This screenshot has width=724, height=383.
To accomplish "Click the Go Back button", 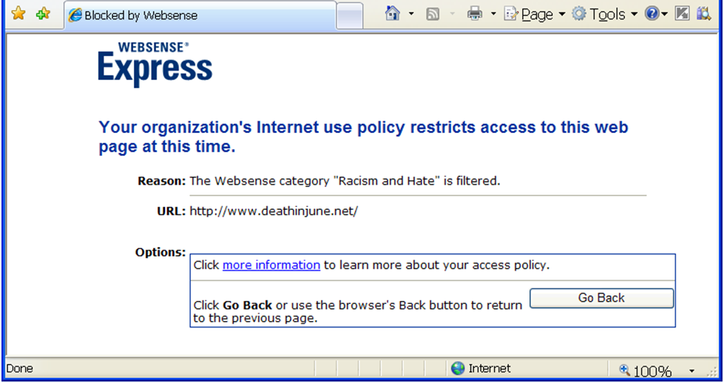I will click(x=601, y=298).
